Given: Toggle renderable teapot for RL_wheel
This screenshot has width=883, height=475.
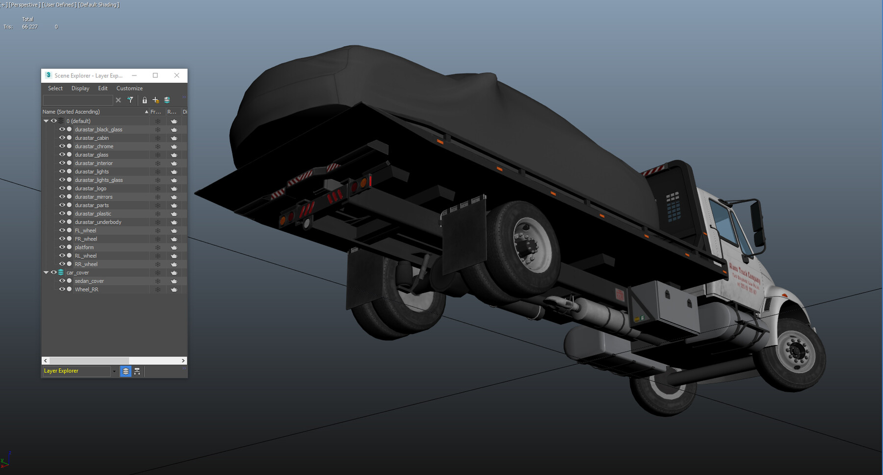Looking at the screenshot, I should click(174, 256).
